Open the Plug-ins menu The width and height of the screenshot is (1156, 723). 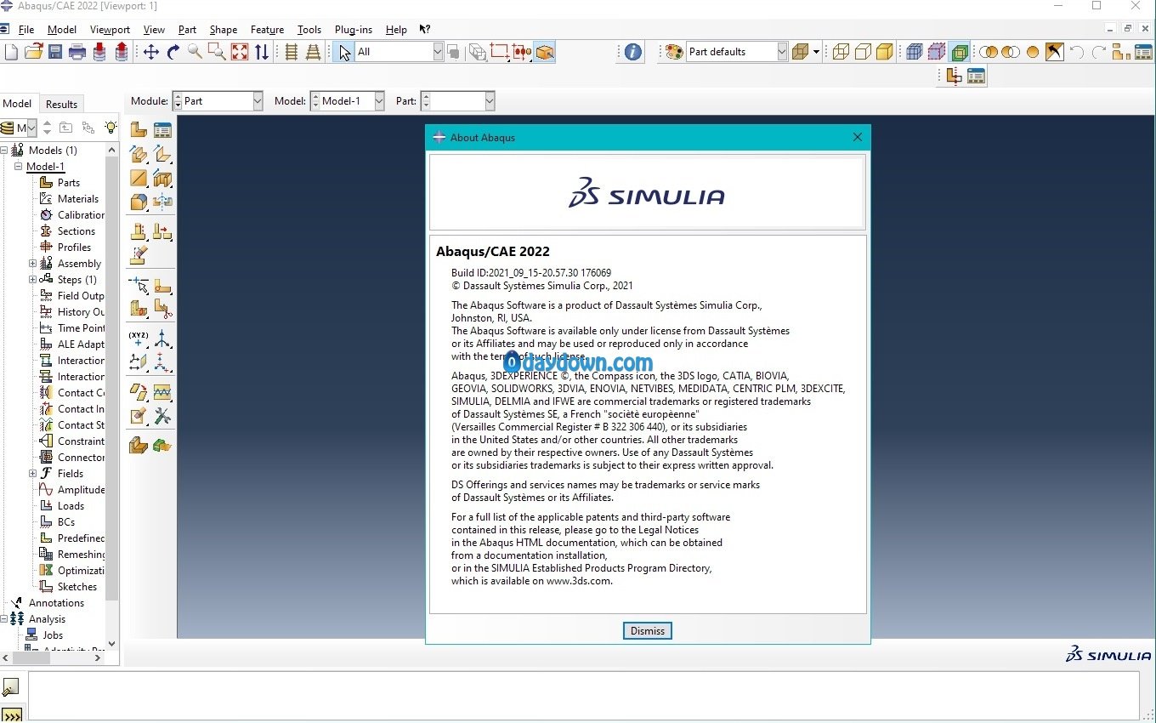354,29
